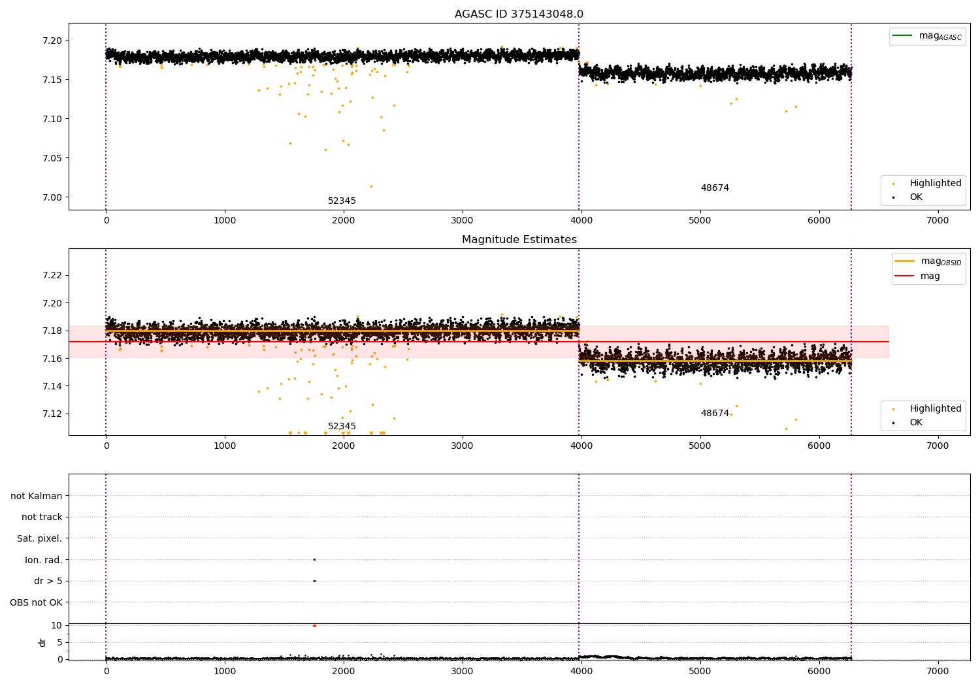Click the 2000 x-tick label under bottom plot
Viewport: 980px width, 686px height.
pos(344,671)
